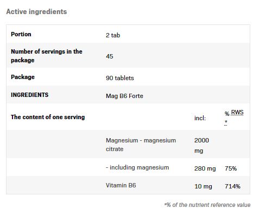272x215 pixels.
Task: Select the Portion row label
Action: [x=21, y=34]
